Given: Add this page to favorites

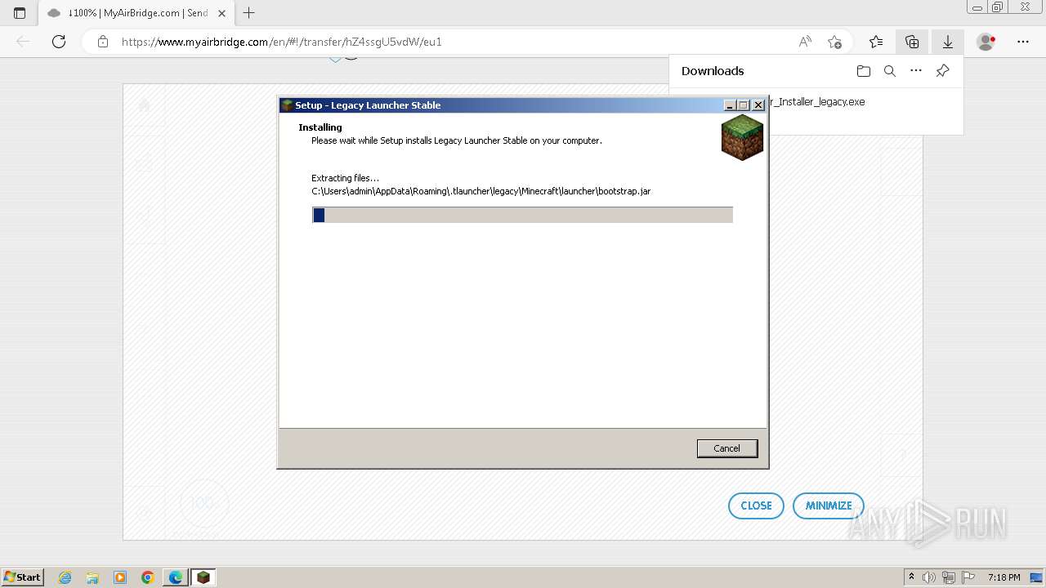Looking at the screenshot, I should (x=834, y=42).
